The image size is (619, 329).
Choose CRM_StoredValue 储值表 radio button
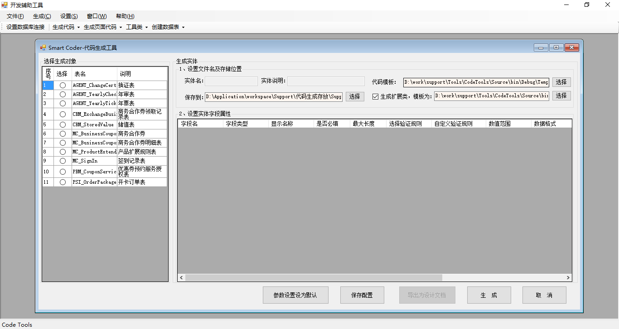pyautogui.click(x=63, y=124)
